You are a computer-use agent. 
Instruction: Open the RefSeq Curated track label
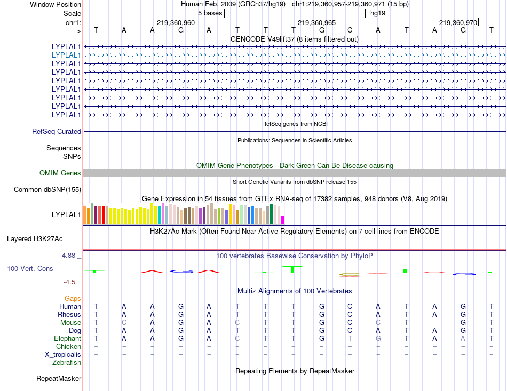[57, 132]
